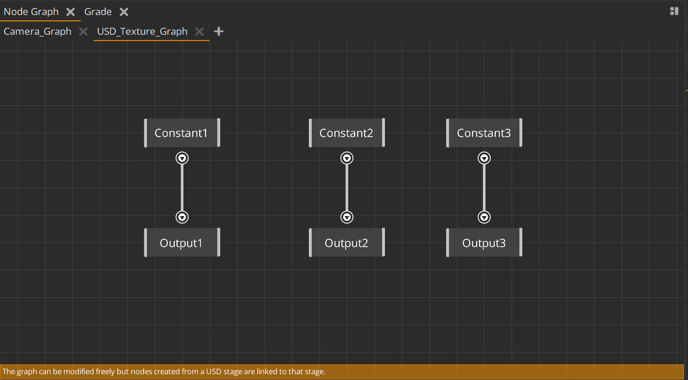Select the Constant3 node
The height and width of the screenshot is (380, 688).
point(484,133)
